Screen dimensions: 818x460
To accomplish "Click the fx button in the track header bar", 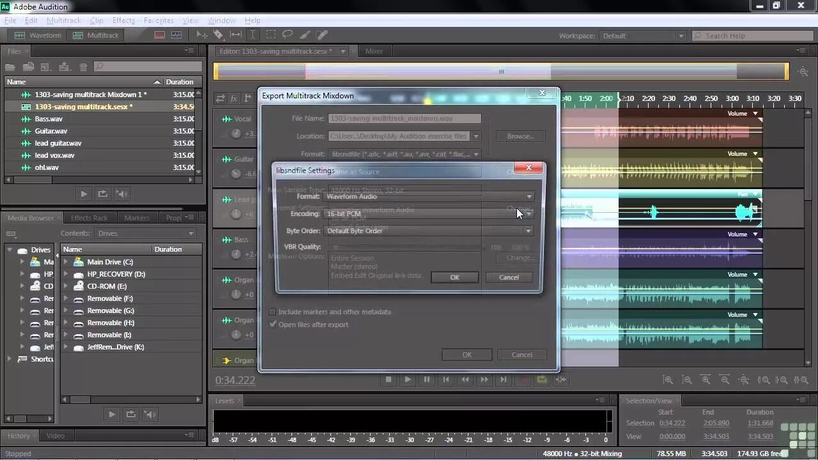I will [234, 98].
